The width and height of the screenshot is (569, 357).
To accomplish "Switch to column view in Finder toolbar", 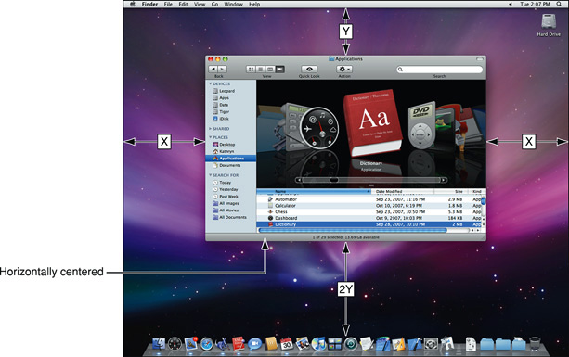I will (x=270, y=69).
